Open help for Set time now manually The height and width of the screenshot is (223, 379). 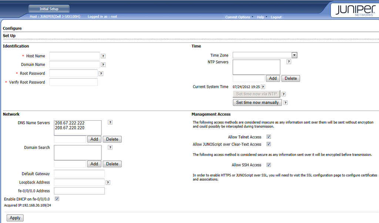285,103
